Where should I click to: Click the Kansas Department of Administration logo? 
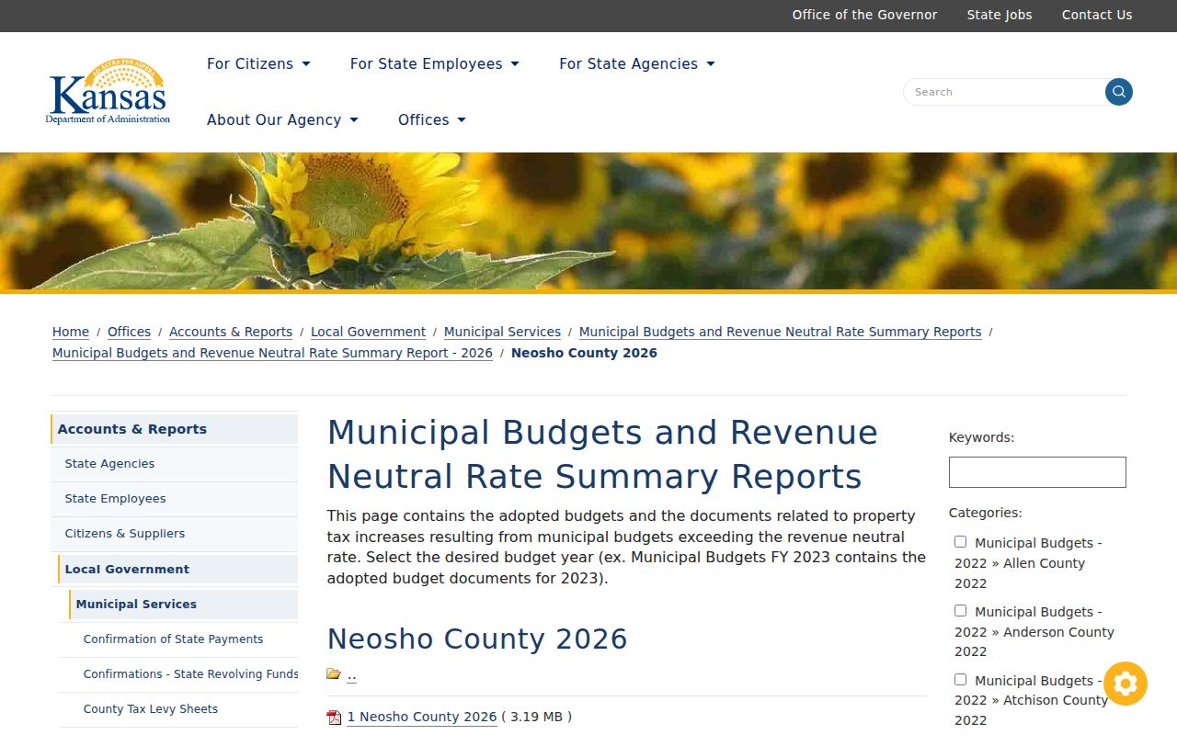[x=108, y=91]
